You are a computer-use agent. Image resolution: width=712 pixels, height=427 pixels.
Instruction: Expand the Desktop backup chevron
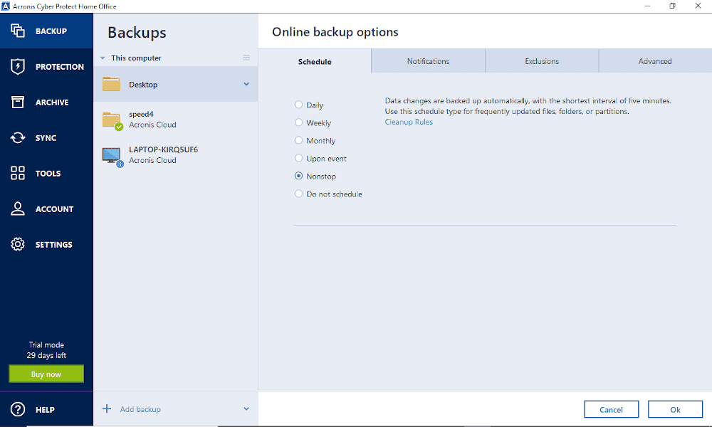246,84
